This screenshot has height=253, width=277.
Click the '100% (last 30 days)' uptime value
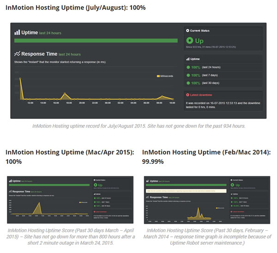point(205,83)
